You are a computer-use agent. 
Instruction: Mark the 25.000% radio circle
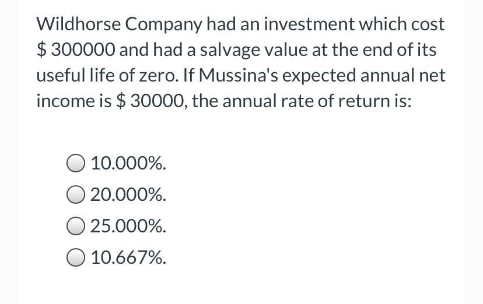(x=75, y=226)
